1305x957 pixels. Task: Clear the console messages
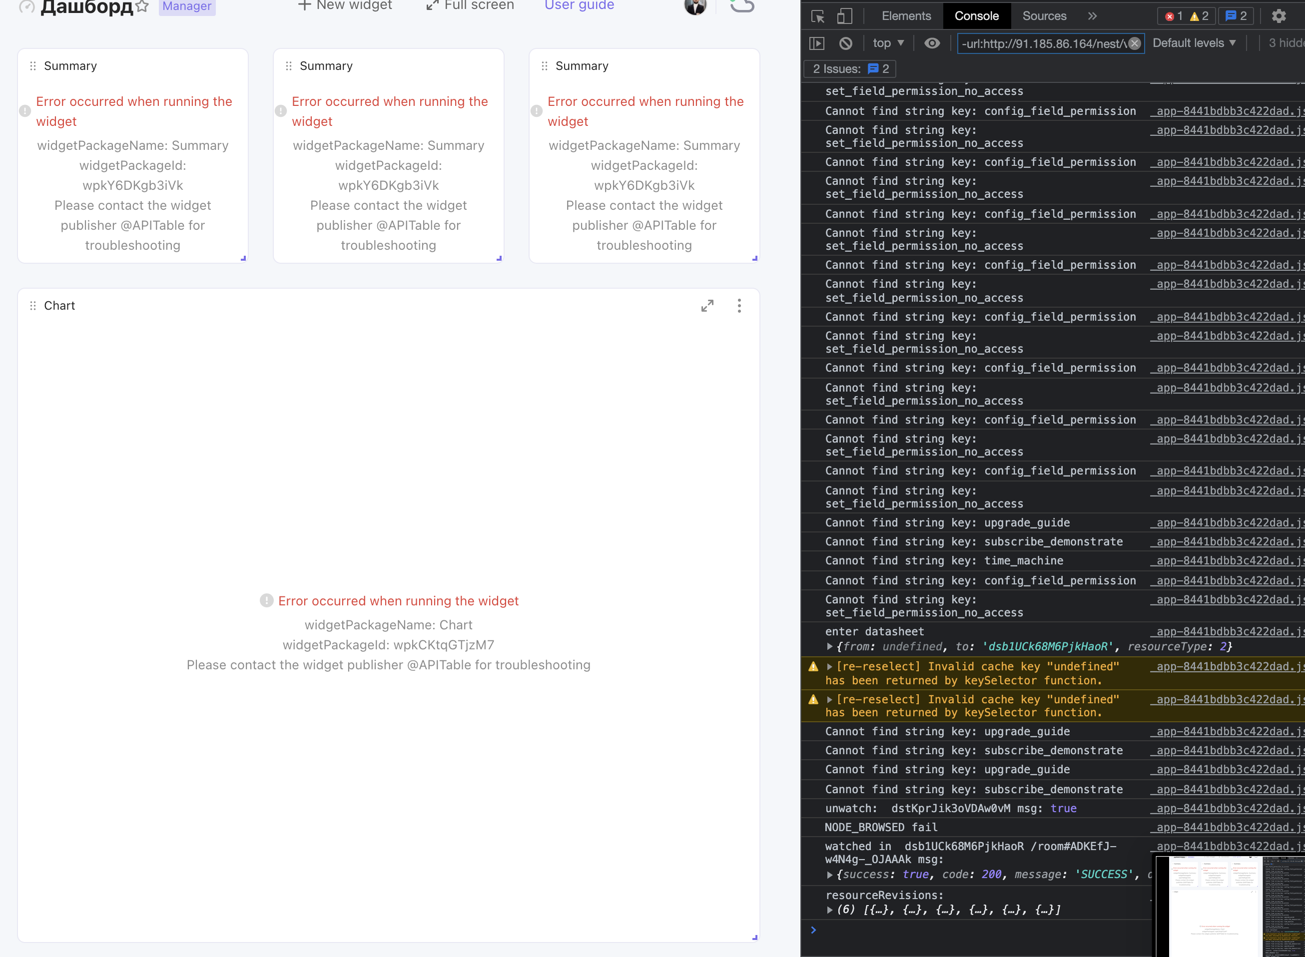846,43
